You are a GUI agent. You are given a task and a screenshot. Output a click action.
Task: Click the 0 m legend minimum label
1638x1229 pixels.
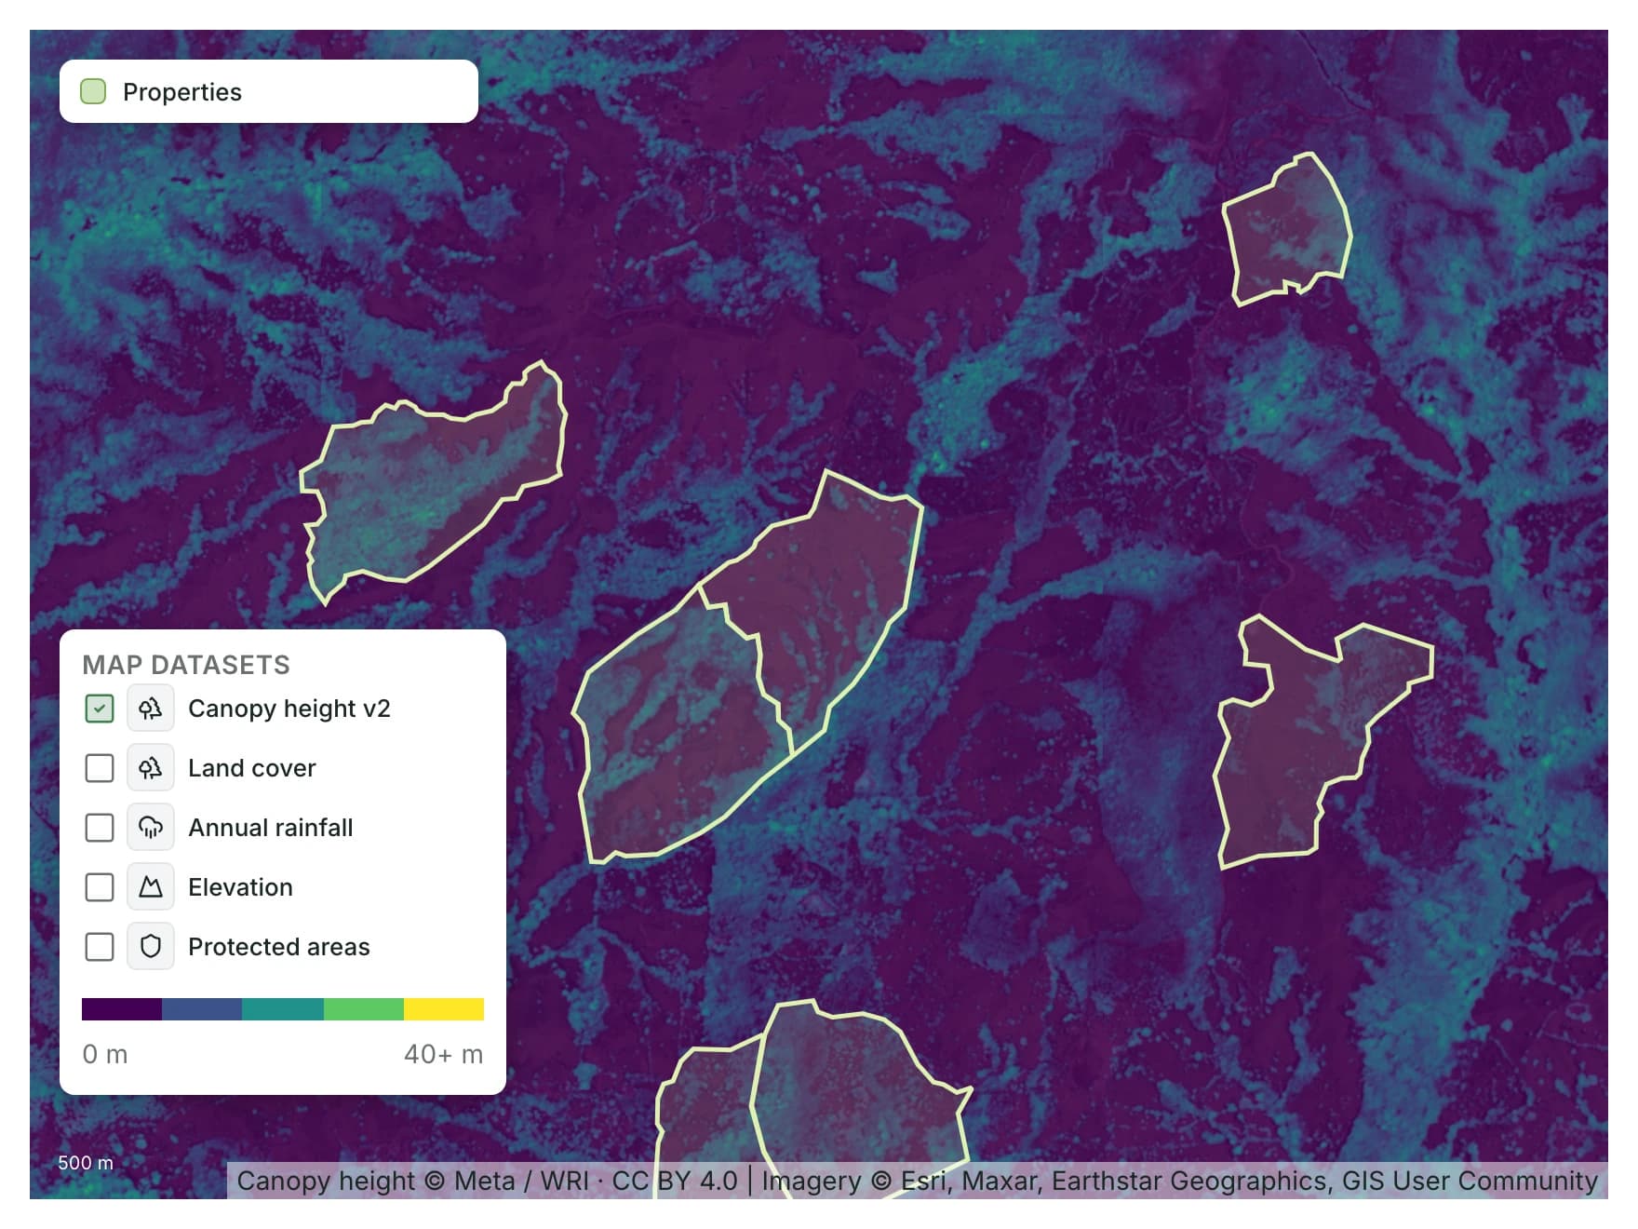click(105, 1054)
